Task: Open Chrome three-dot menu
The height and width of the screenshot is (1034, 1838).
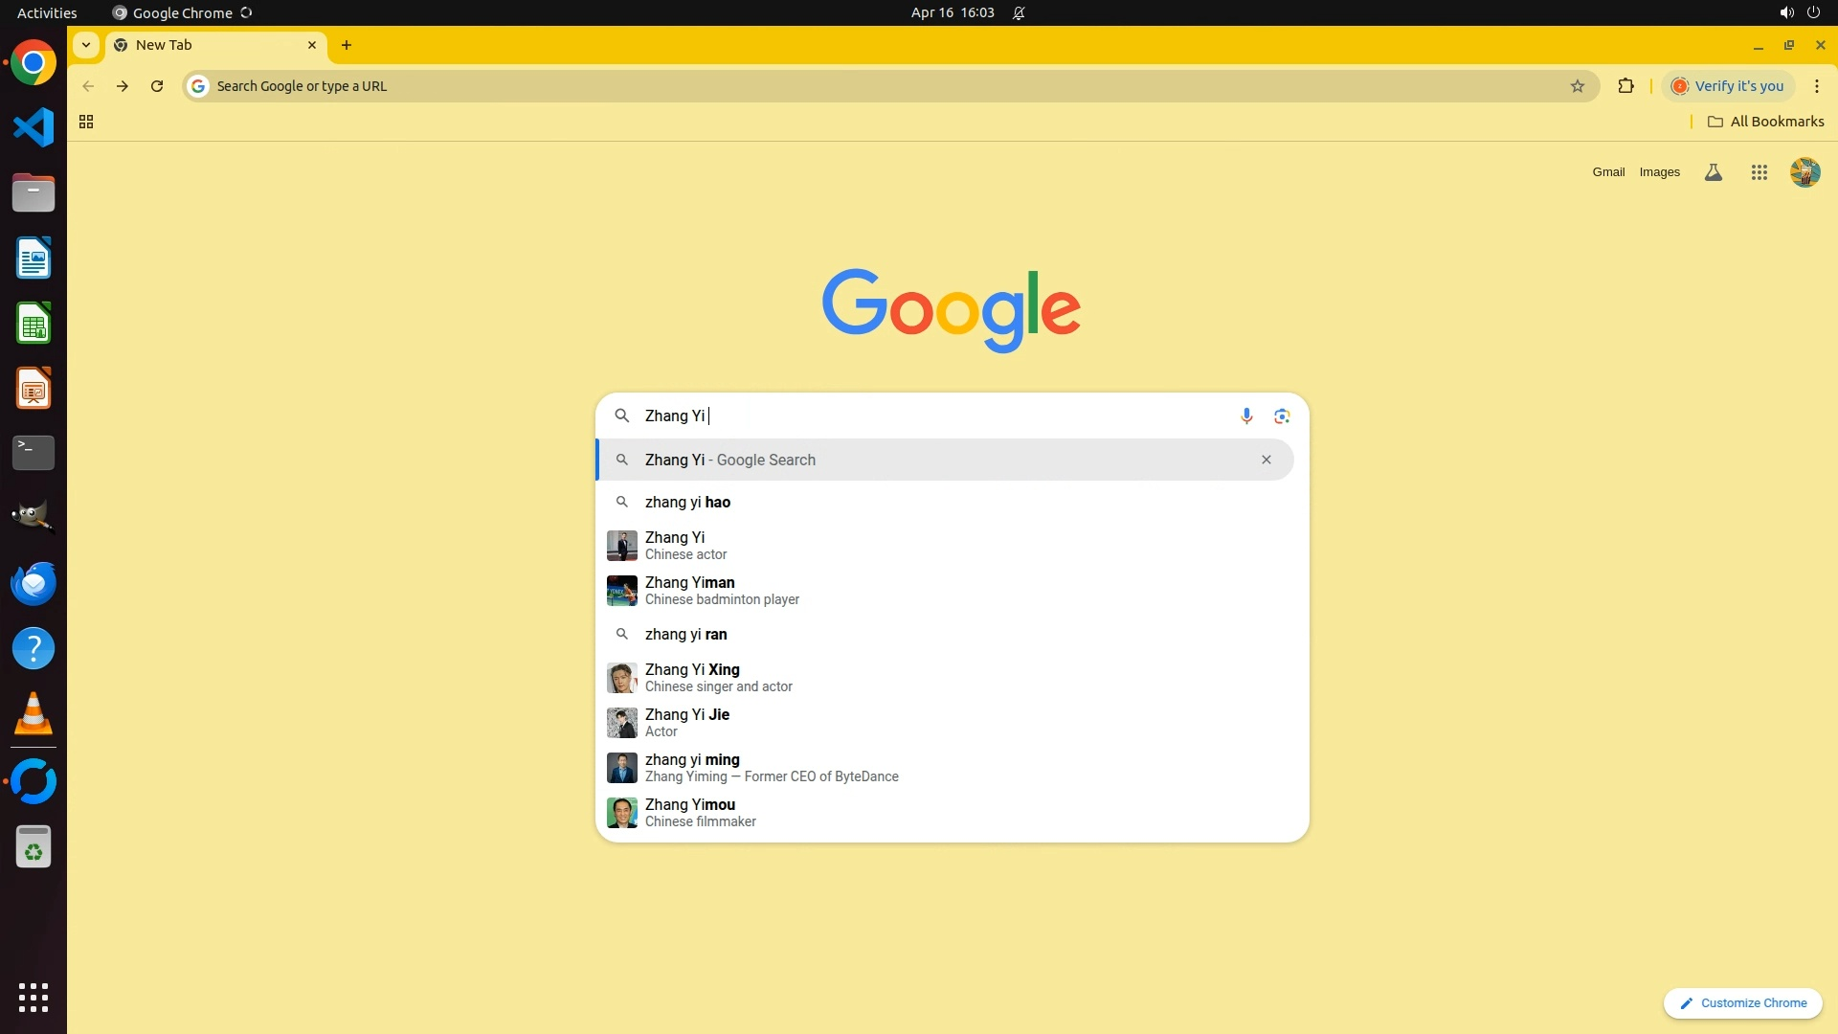Action: coord(1816,86)
